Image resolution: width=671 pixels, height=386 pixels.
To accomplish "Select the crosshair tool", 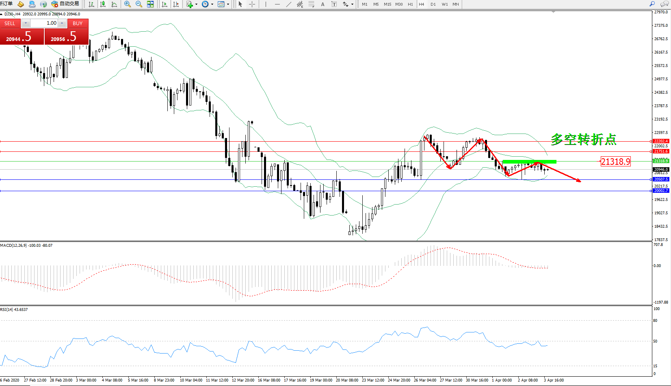I will pos(252,4).
